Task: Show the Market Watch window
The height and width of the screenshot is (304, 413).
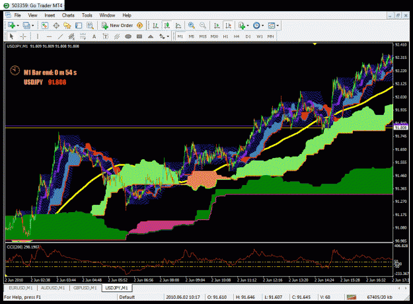Action: (44, 25)
